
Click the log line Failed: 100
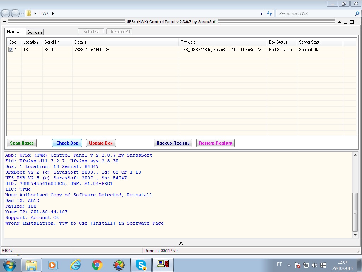[x=21, y=206]
